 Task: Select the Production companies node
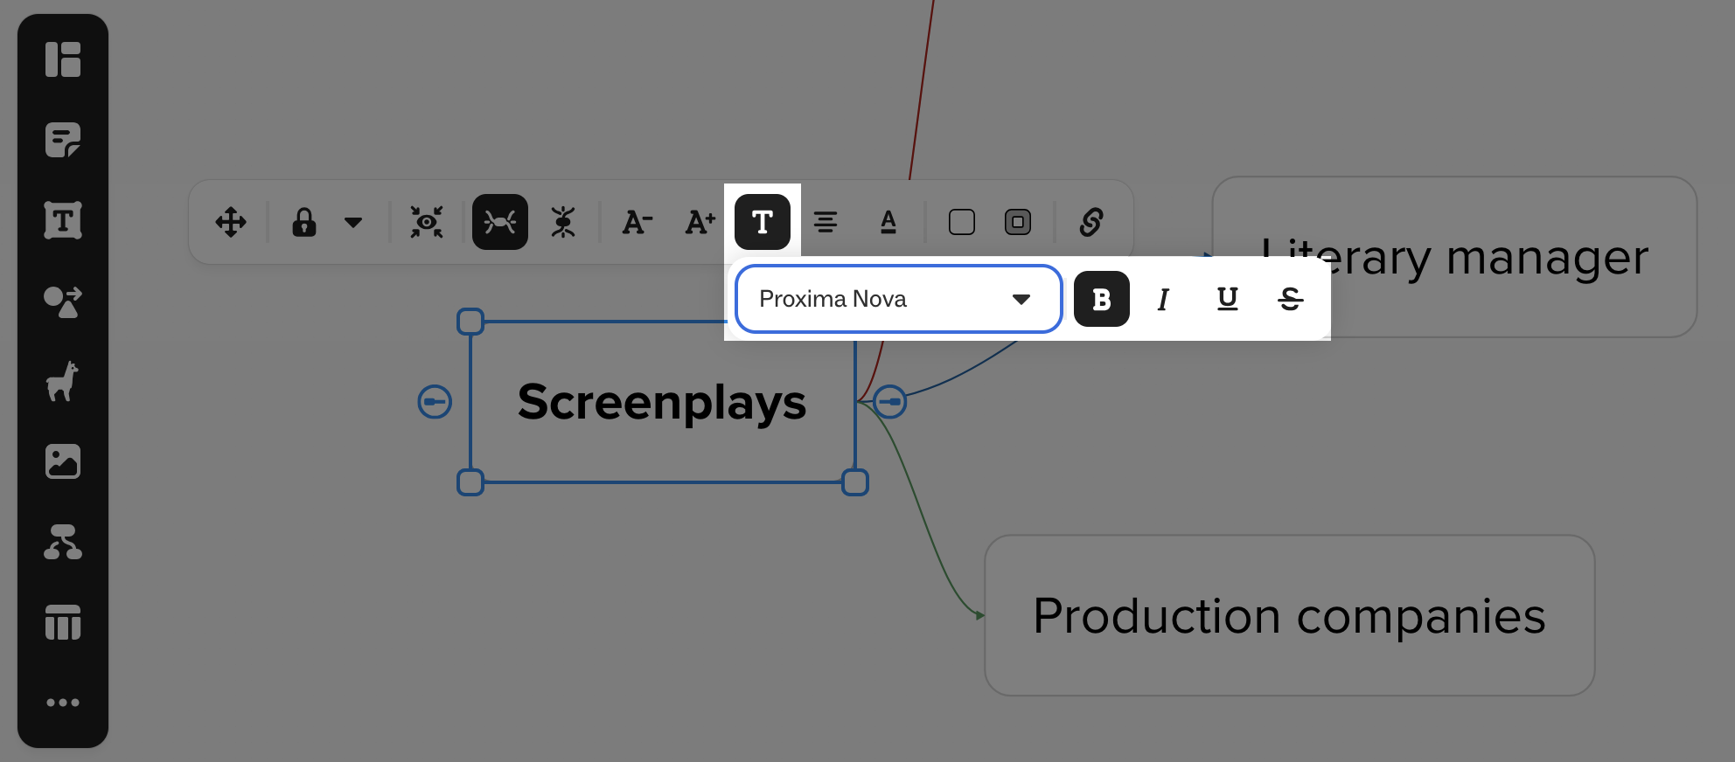coord(1289,615)
